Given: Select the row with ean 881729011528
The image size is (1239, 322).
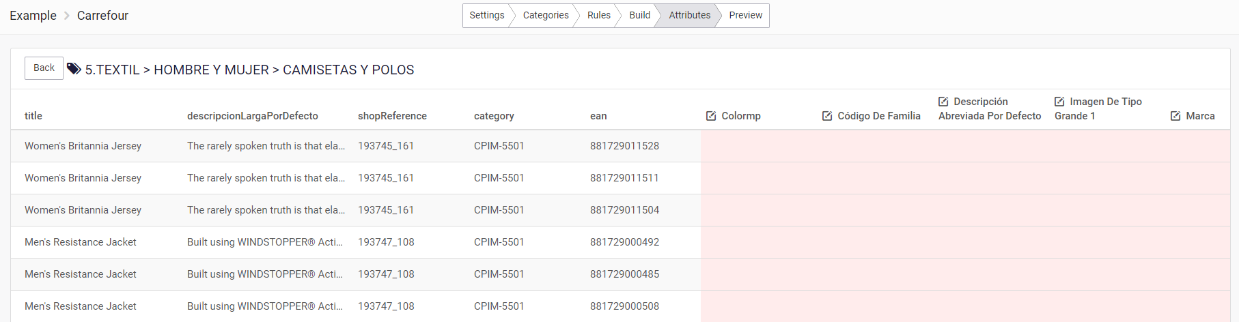Looking at the screenshot, I should click(620, 146).
